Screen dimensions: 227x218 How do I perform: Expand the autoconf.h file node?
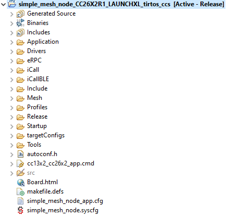point(11,155)
